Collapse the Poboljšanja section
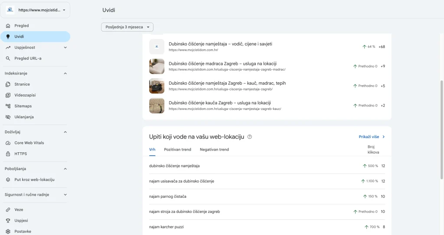Screen dimensions: 444x235 [x=65, y=169]
